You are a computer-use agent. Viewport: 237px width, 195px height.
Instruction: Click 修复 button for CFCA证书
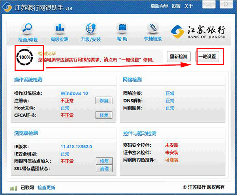coord(104,115)
